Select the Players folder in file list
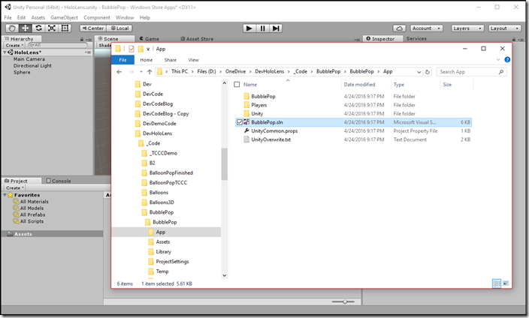529x318 pixels. coord(258,105)
